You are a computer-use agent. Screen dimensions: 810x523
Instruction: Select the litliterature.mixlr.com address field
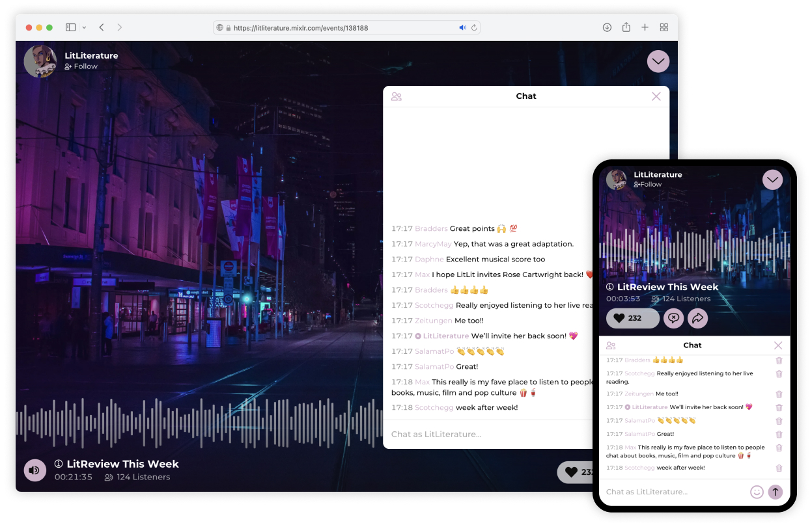tap(346, 28)
